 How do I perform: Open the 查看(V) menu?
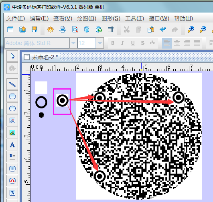(63, 18)
